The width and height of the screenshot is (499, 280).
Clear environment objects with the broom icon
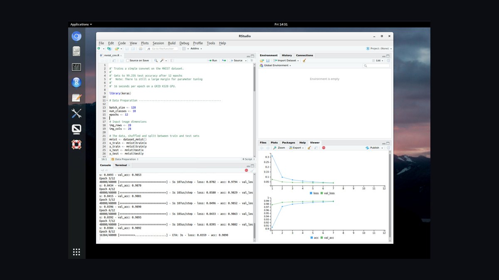coord(304,61)
